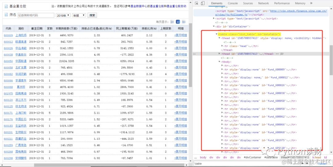Expand the tr fund_600038 node arrow
Screen dimensions: 333x167
click(222, 93)
